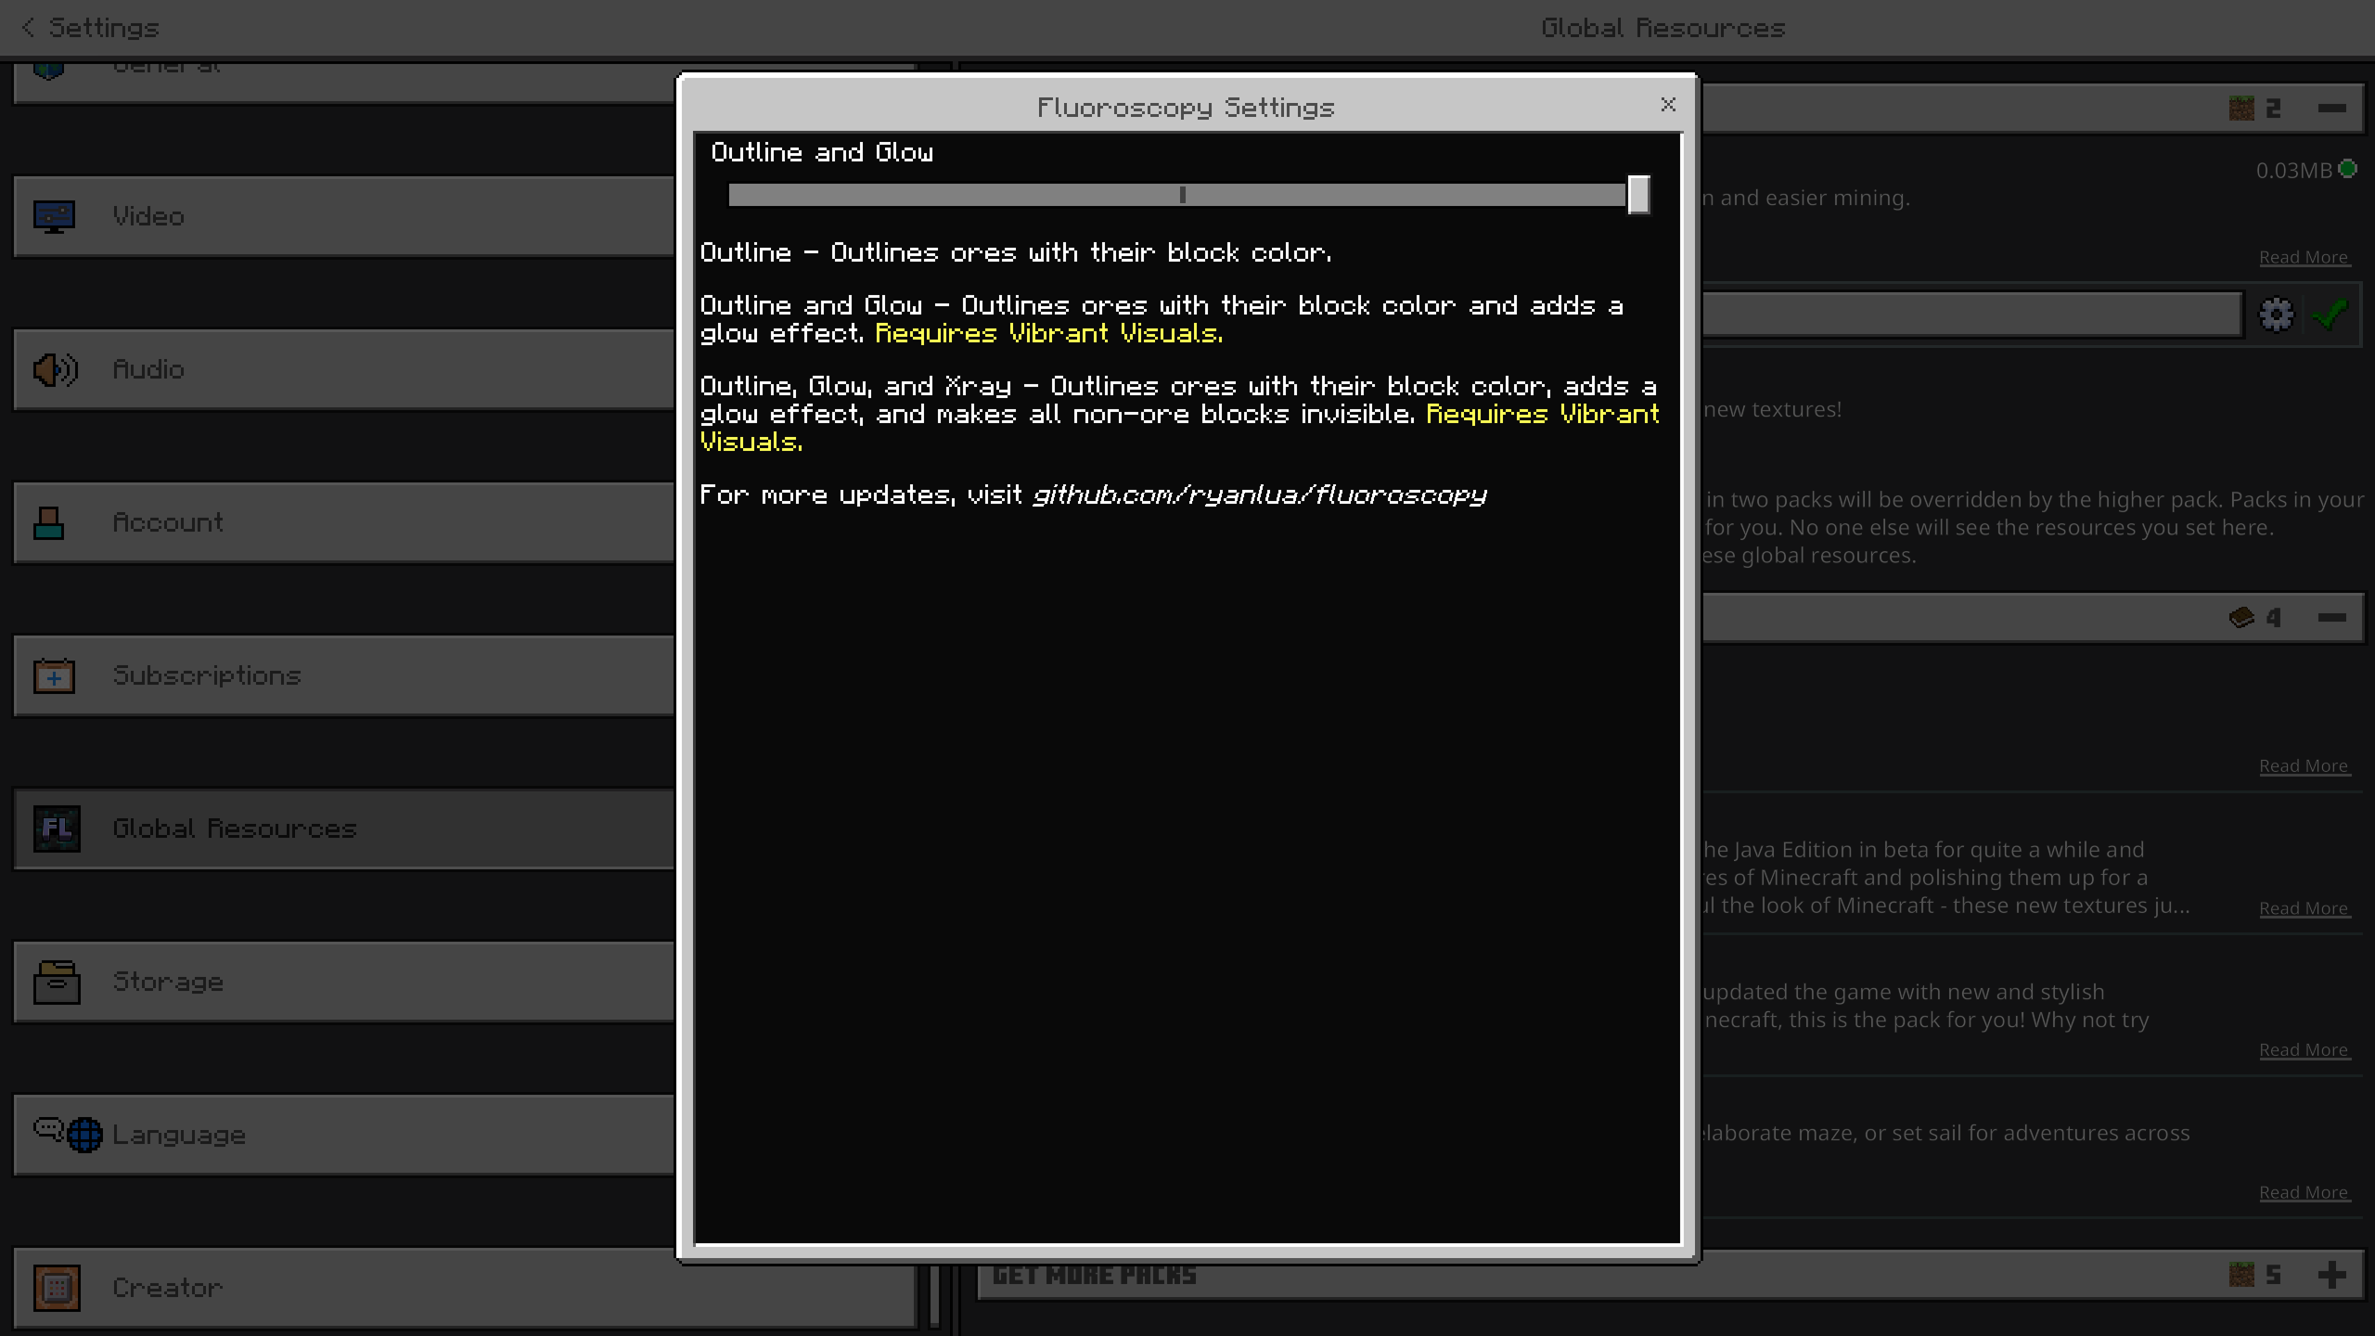Image resolution: width=2375 pixels, height=1336 pixels.
Task: Expand available packs with the plus icon
Action: click(x=2330, y=1274)
